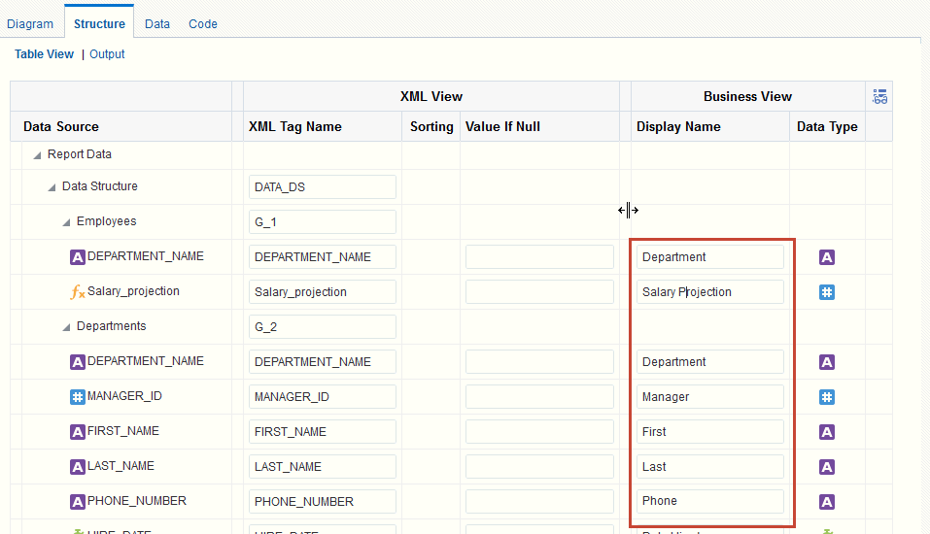The width and height of the screenshot is (930, 534).
Task: Edit the Phone display name field
Action: coord(710,501)
